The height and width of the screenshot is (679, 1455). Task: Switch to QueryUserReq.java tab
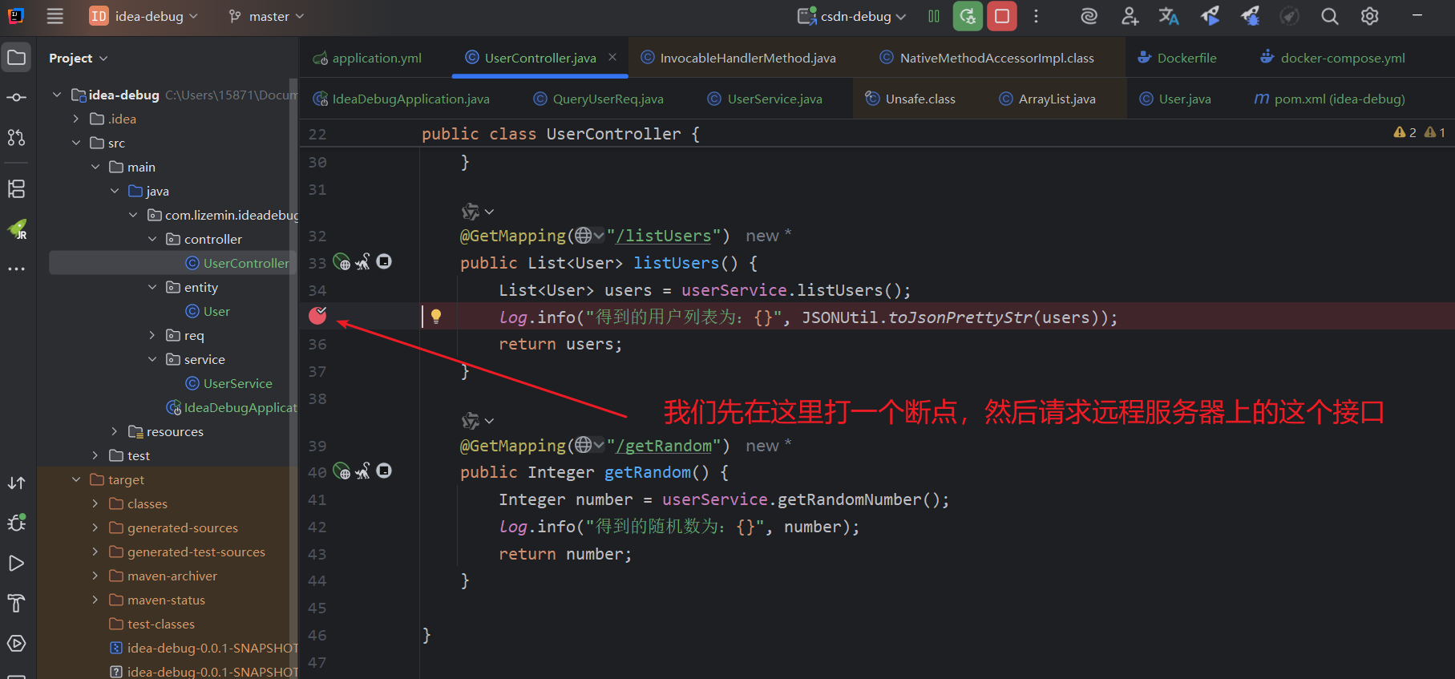[x=598, y=99]
